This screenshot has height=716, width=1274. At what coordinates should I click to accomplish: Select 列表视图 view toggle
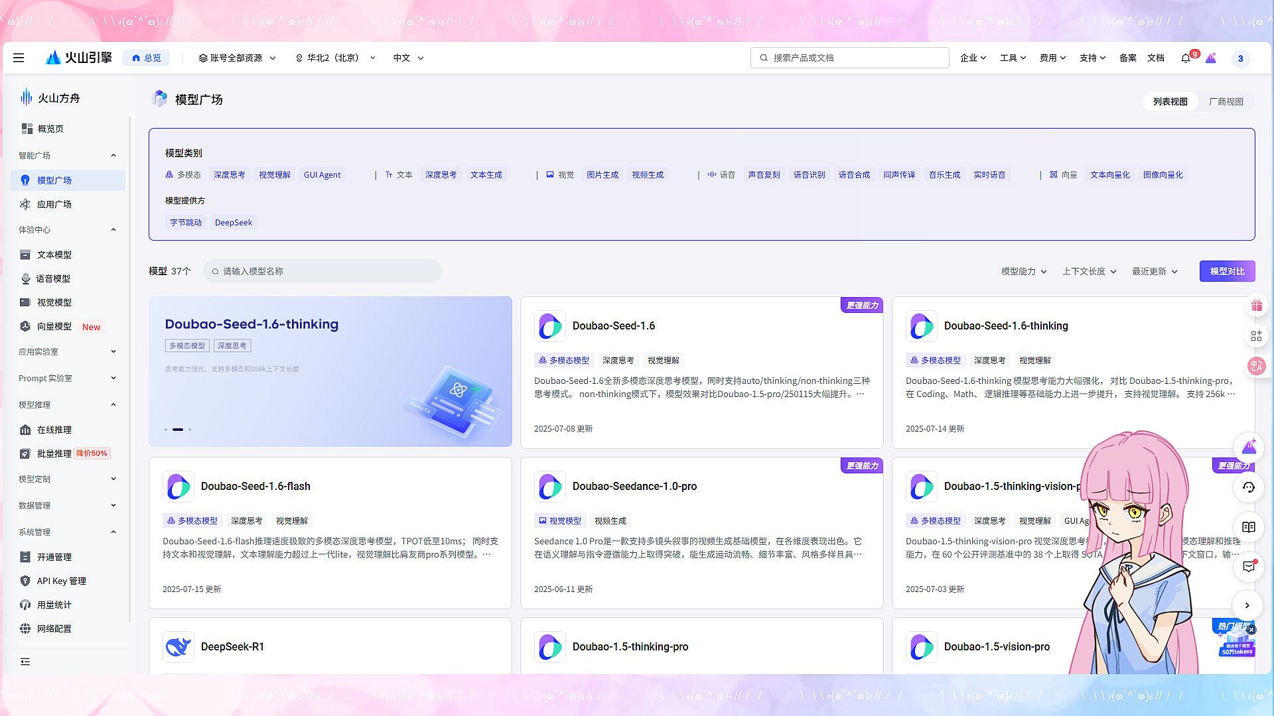pos(1170,101)
